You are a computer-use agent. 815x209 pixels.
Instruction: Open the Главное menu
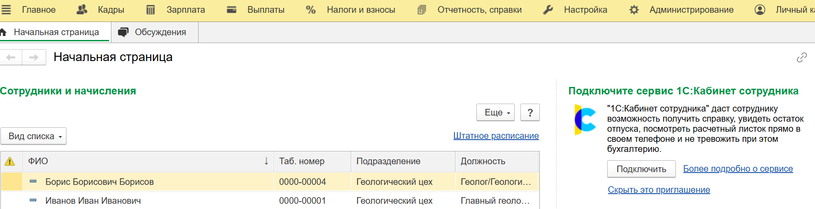pyautogui.click(x=39, y=10)
